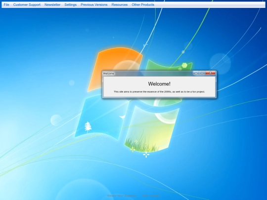Maximize the Welcome window

(202, 73)
